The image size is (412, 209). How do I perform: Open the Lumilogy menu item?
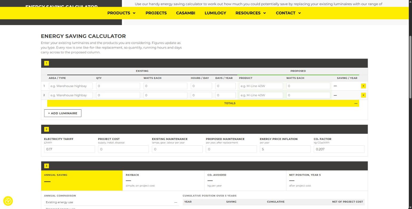tap(215, 13)
